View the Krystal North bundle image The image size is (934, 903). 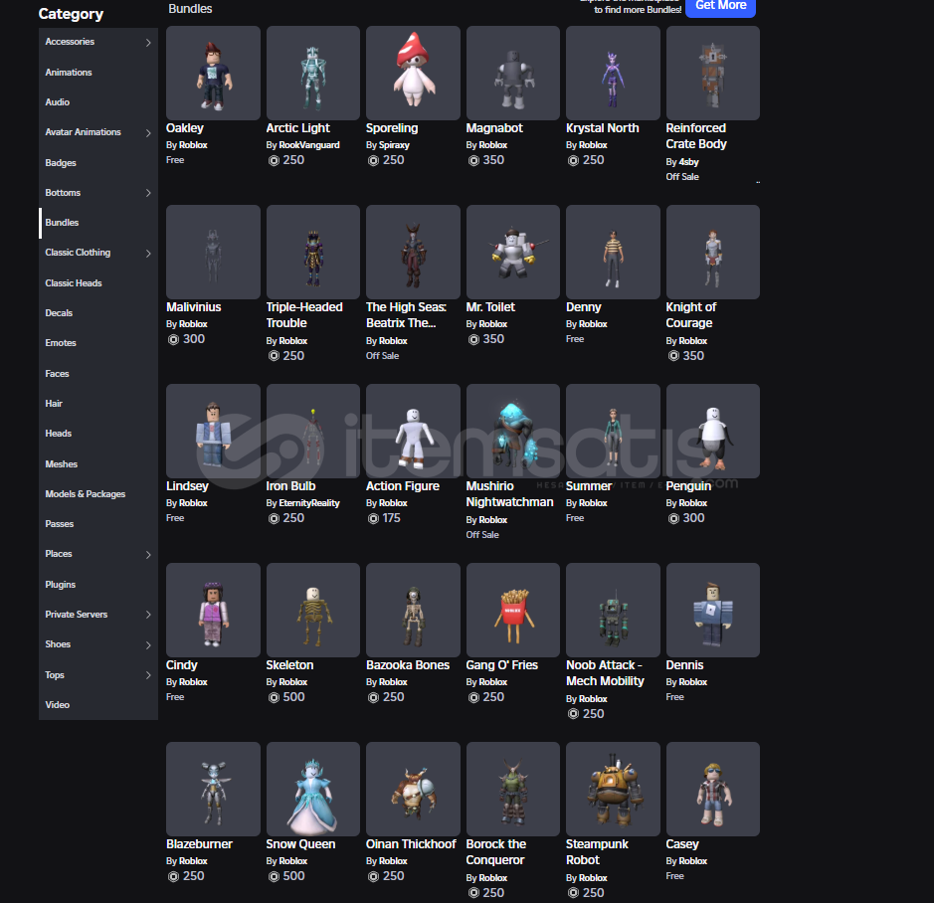(x=613, y=74)
